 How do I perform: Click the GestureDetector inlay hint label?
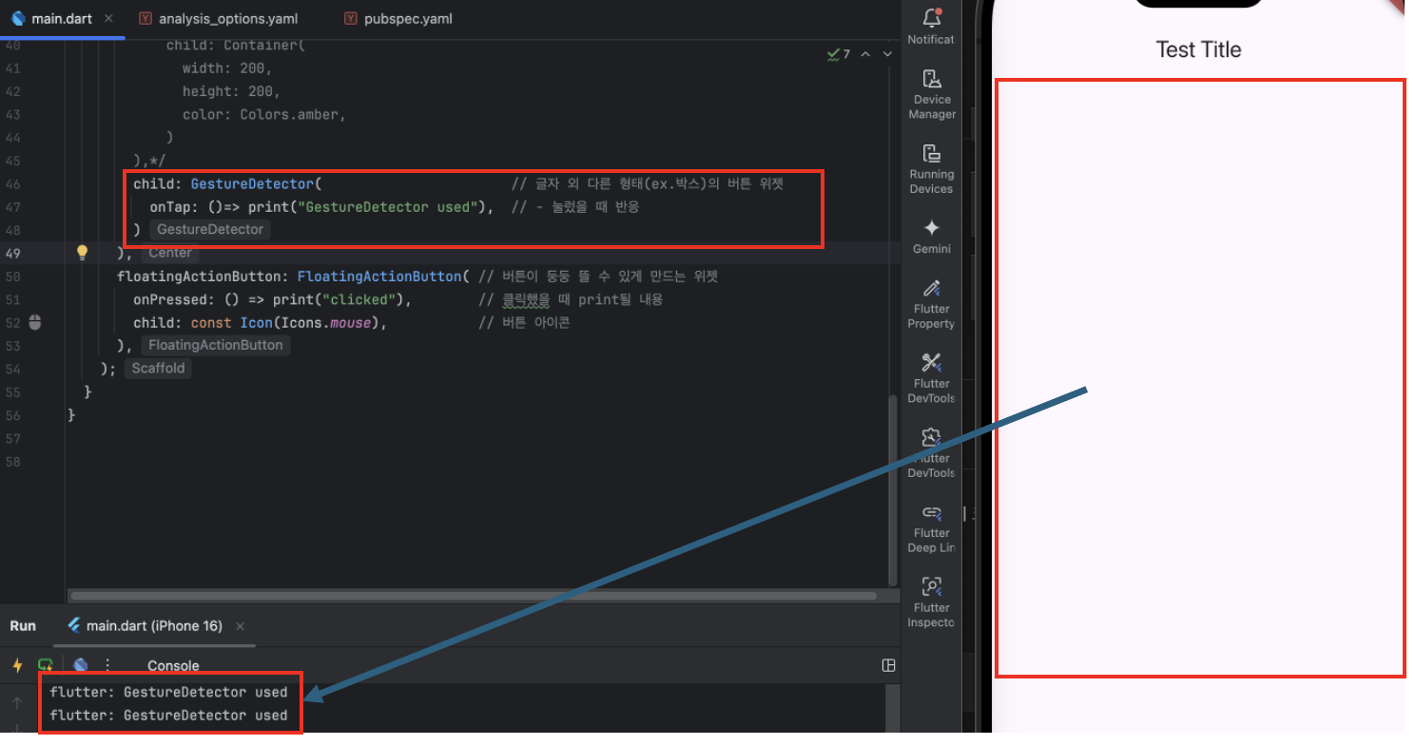[x=210, y=229]
